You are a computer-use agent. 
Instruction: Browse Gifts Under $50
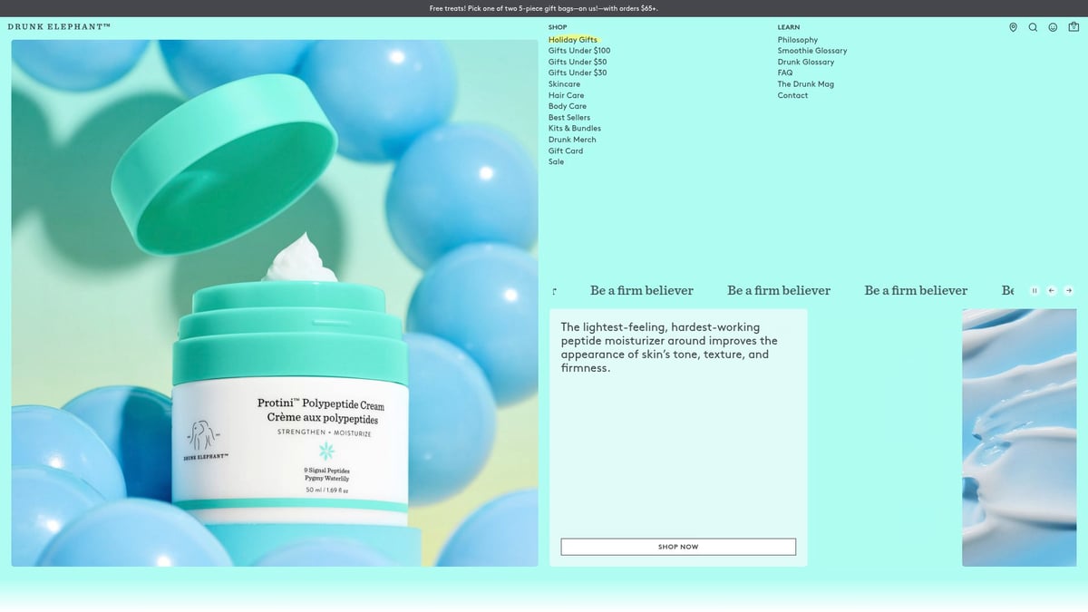577,61
